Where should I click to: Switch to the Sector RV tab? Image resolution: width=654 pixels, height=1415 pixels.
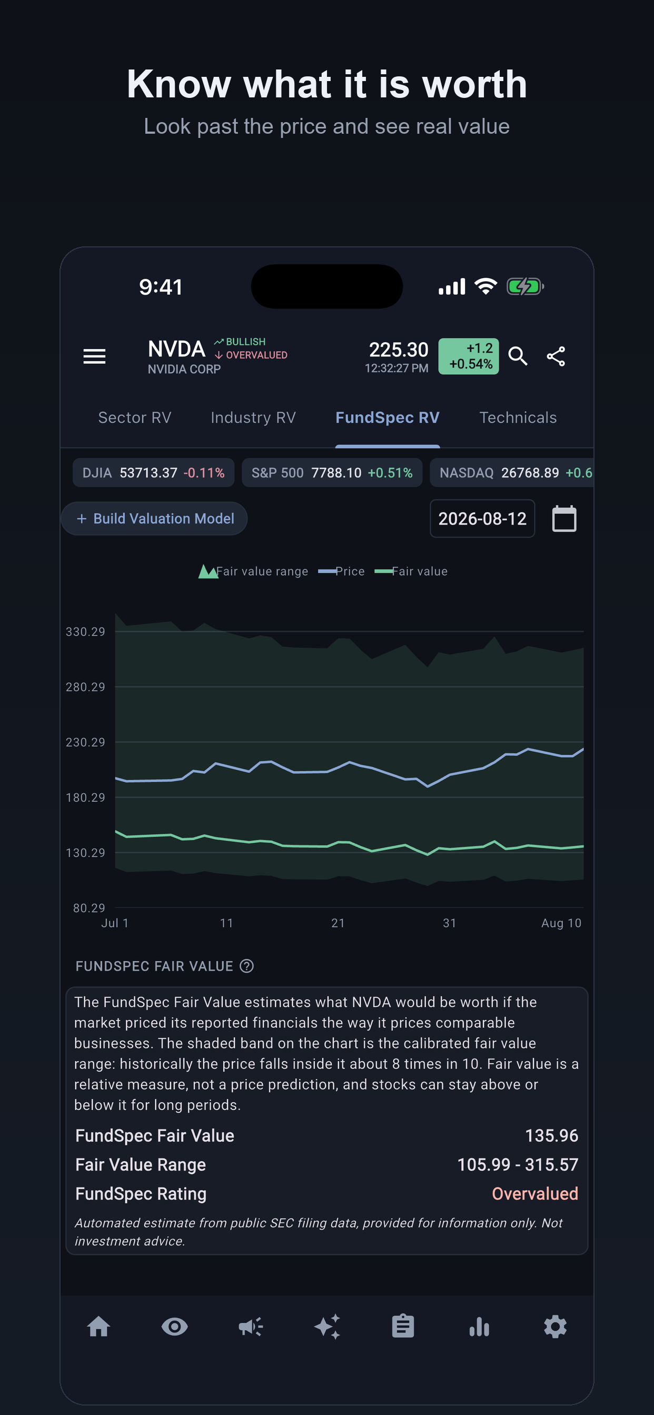(x=135, y=417)
